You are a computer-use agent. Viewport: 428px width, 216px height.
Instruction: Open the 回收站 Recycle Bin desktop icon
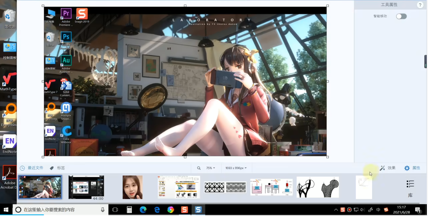pyautogui.click(x=9, y=19)
